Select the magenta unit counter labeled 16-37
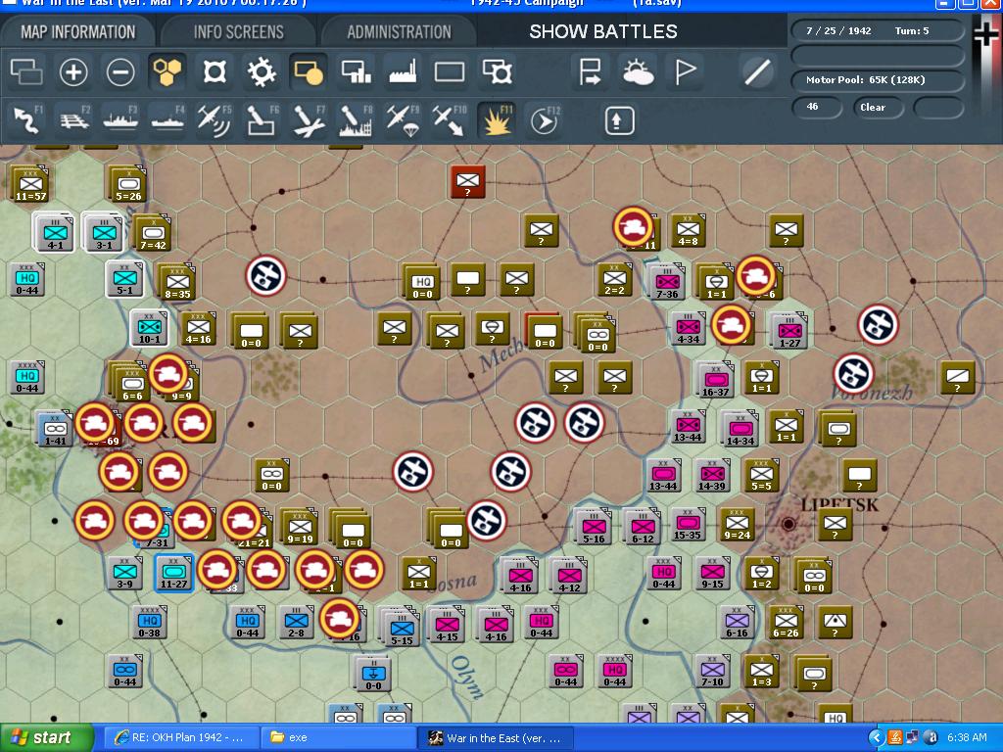Viewport: 1003px width, 752px height. click(x=715, y=380)
